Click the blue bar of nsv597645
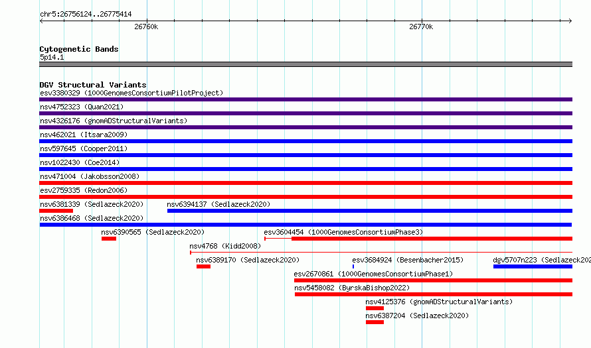591x348 pixels. tap(305, 155)
